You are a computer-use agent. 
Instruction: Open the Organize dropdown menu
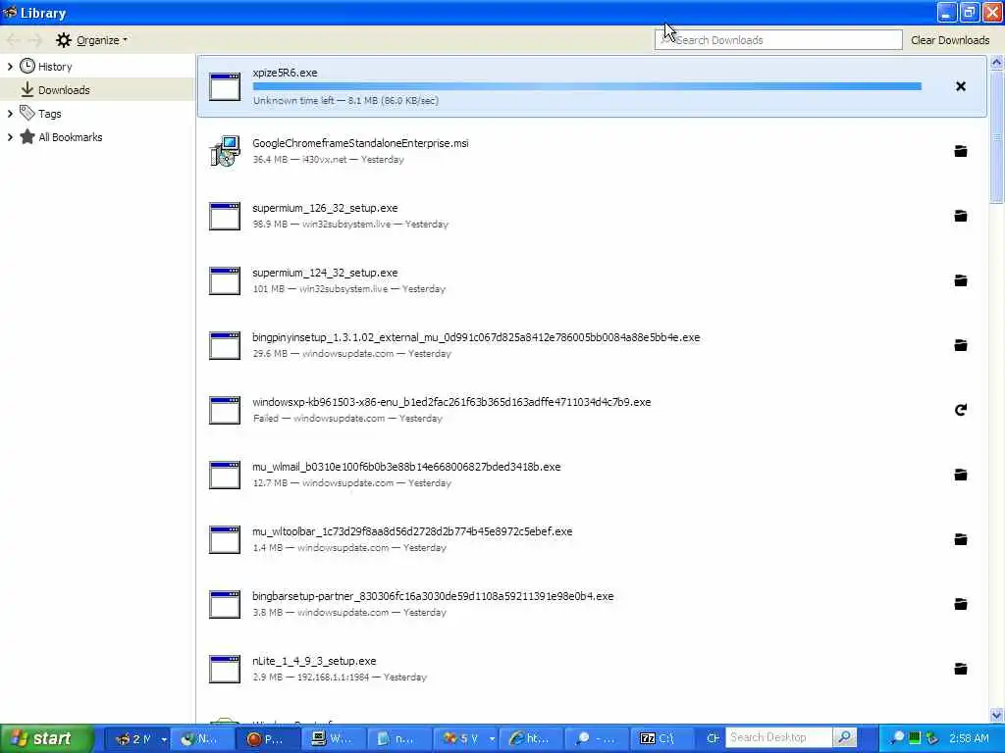click(91, 40)
